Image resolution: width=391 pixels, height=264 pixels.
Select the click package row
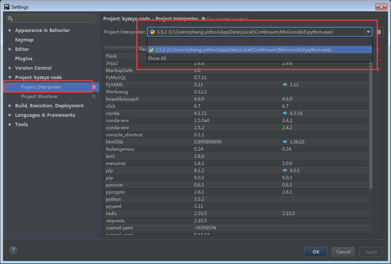coord(237,106)
